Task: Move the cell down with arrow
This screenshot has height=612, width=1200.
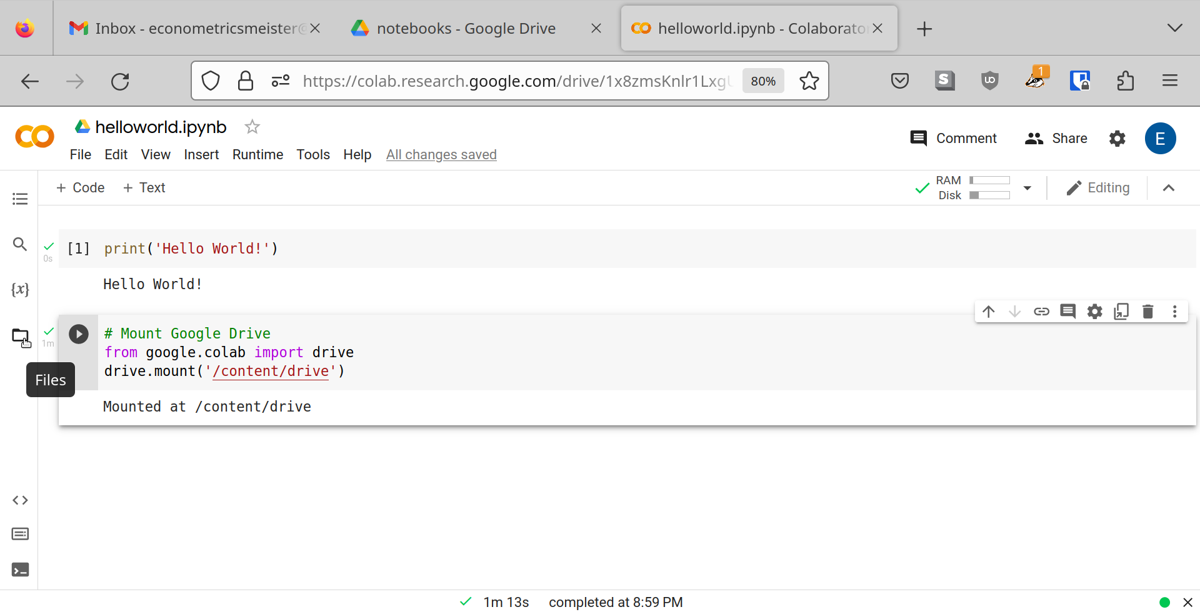Action: tap(1015, 311)
